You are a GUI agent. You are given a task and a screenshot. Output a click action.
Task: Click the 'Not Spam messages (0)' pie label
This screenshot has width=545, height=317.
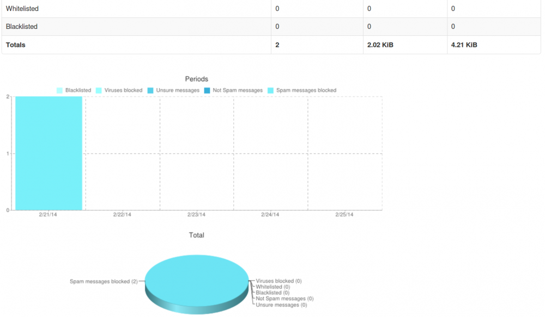(284, 299)
